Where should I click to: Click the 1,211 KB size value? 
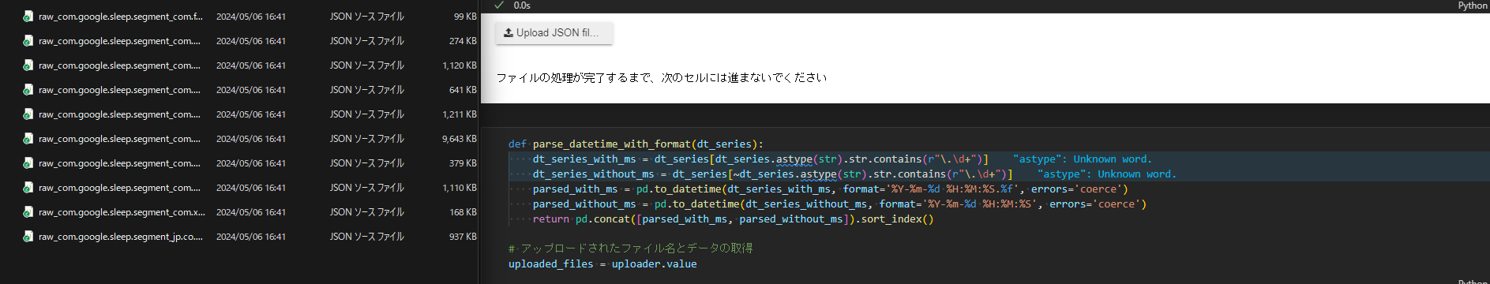460,114
